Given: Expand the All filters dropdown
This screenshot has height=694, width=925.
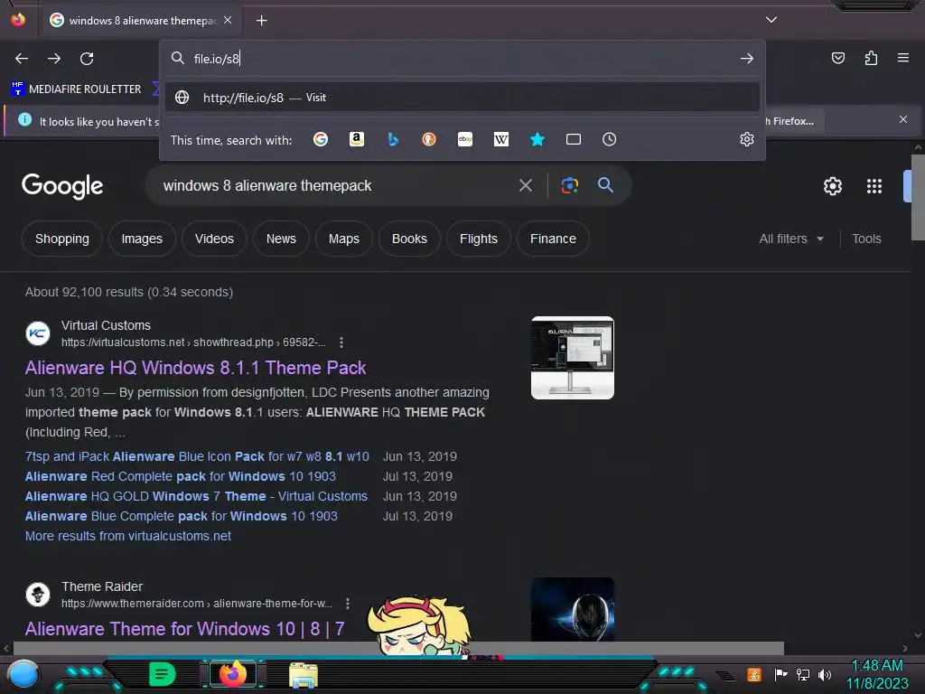Looking at the screenshot, I should [x=791, y=239].
